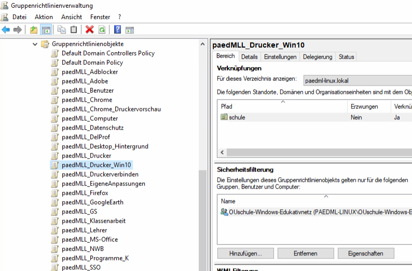
Task: Click the GPO icon beside paedMLL_Firefox
Action: point(54,193)
